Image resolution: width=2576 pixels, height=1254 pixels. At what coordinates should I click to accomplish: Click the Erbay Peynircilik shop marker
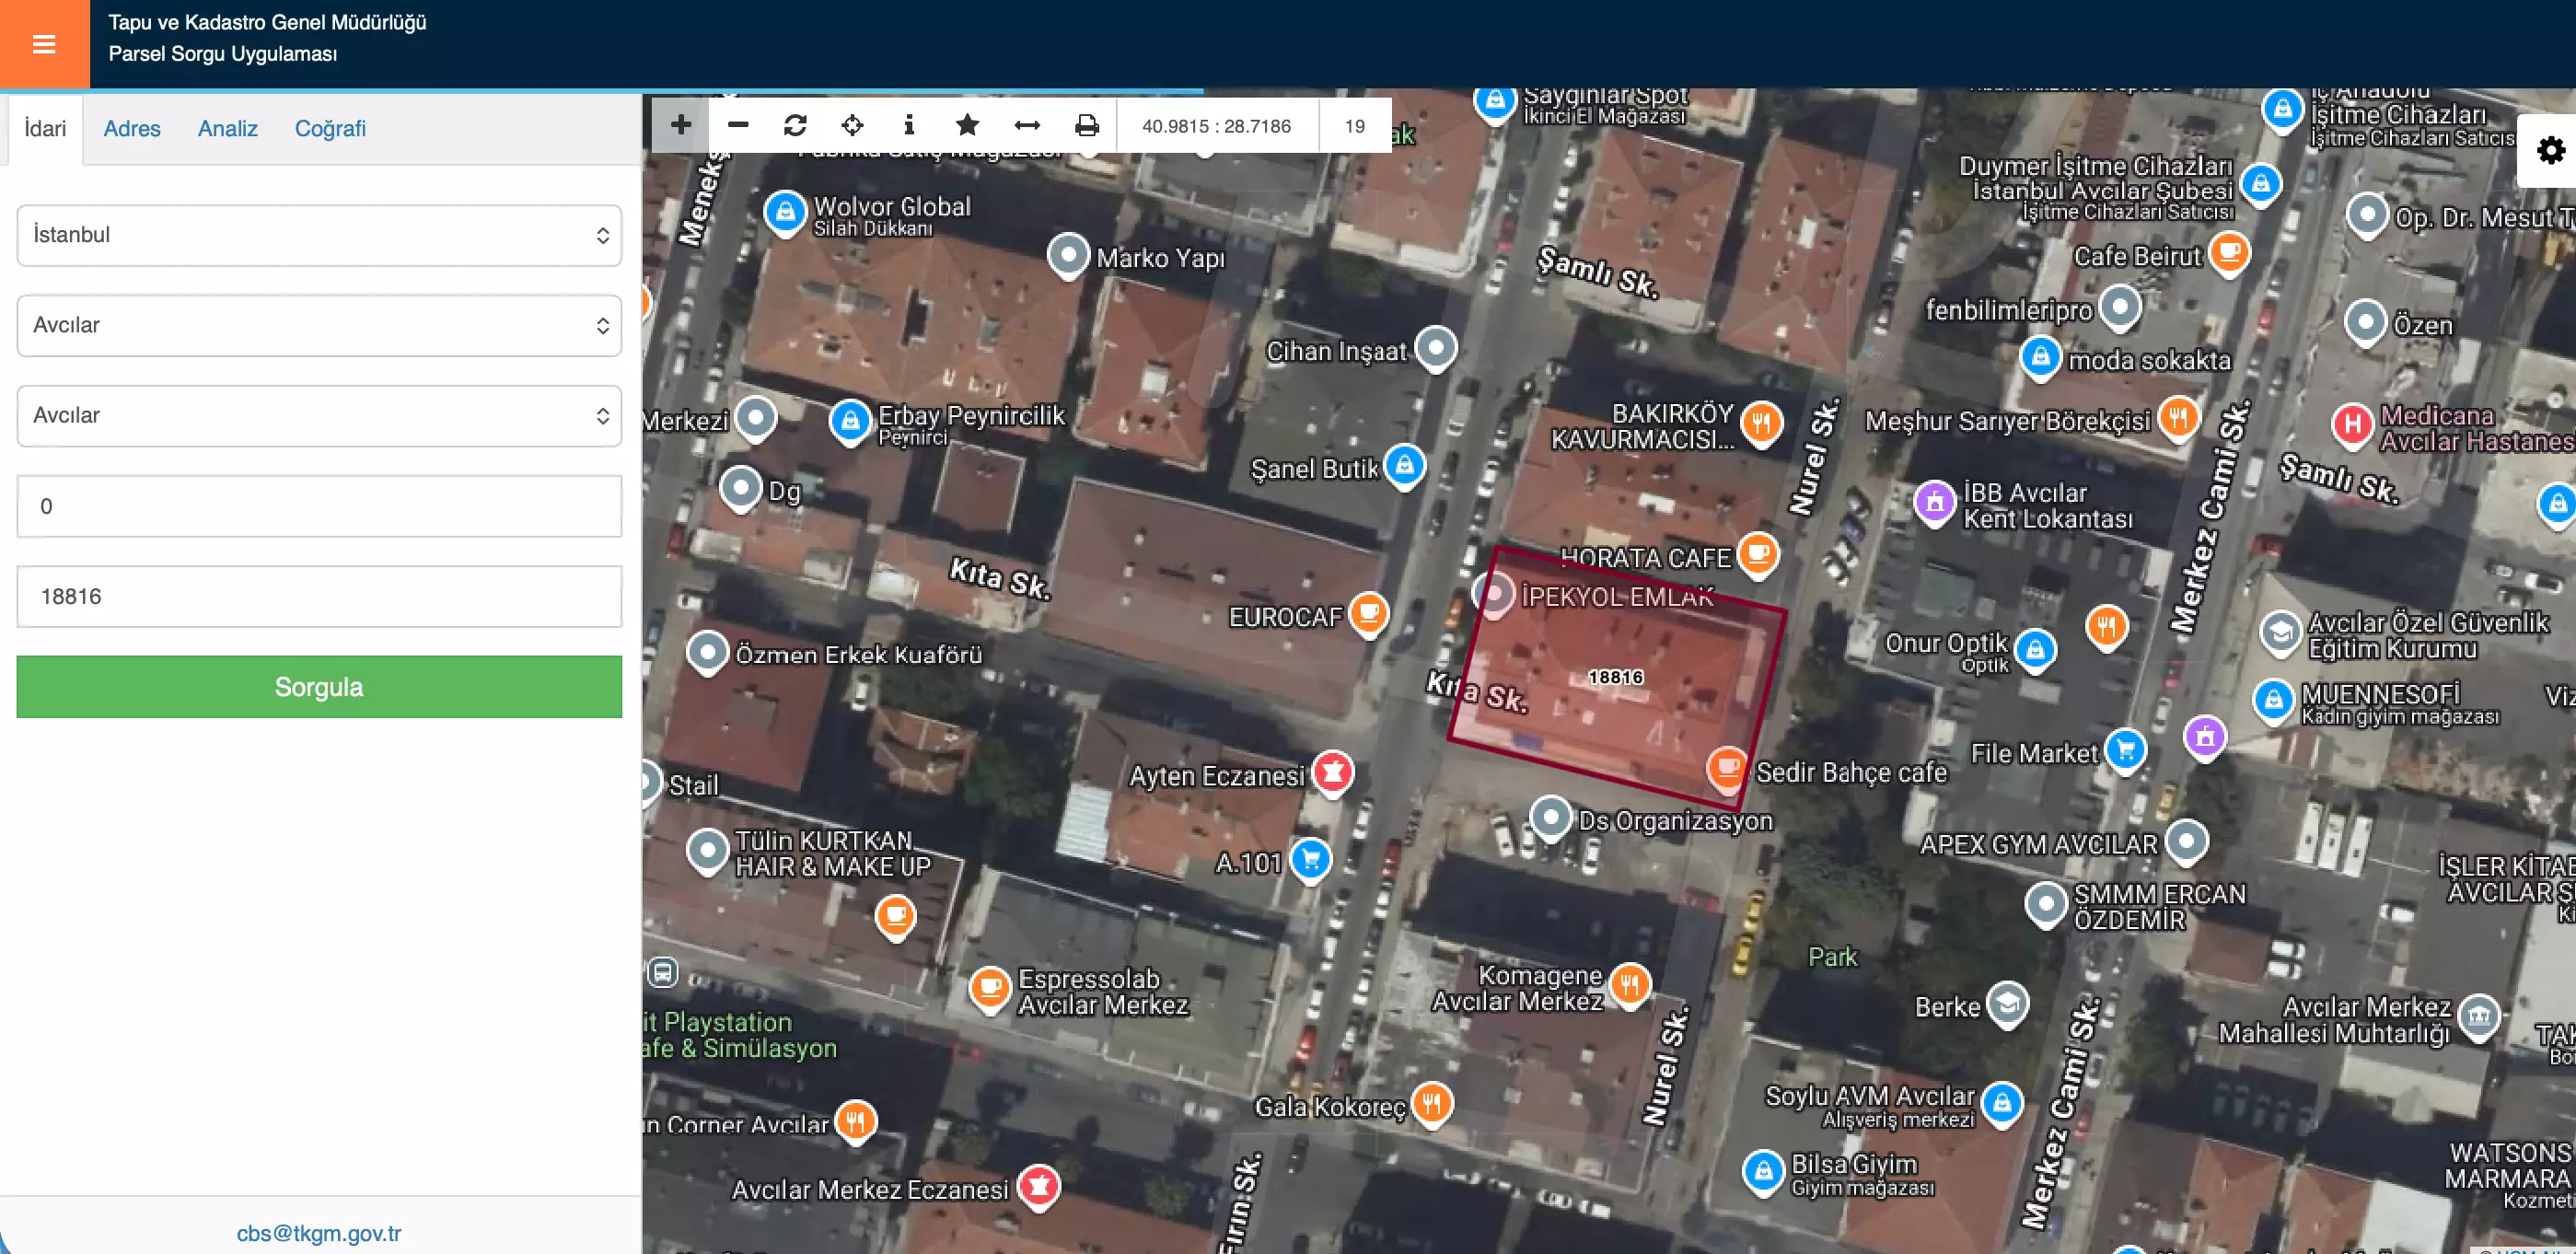[x=850, y=422]
